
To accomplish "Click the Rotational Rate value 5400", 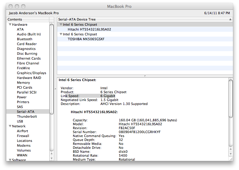I will coord(123,155).
